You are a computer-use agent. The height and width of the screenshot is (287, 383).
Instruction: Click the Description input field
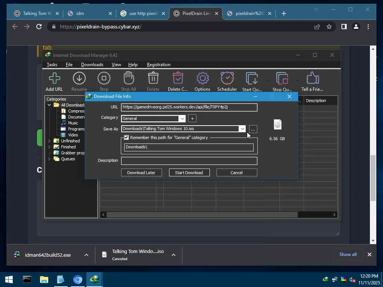coord(189,161)
